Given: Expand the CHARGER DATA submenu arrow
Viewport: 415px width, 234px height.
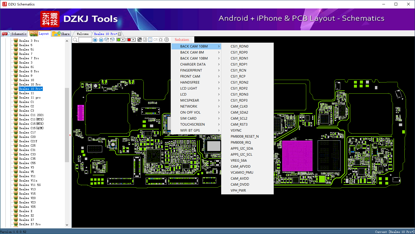Looking at the screenshot, I should (x=219, y=64).
